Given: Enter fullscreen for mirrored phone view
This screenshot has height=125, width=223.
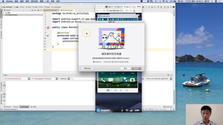Looking at the screenshot, I should click(x=126, y=90).
